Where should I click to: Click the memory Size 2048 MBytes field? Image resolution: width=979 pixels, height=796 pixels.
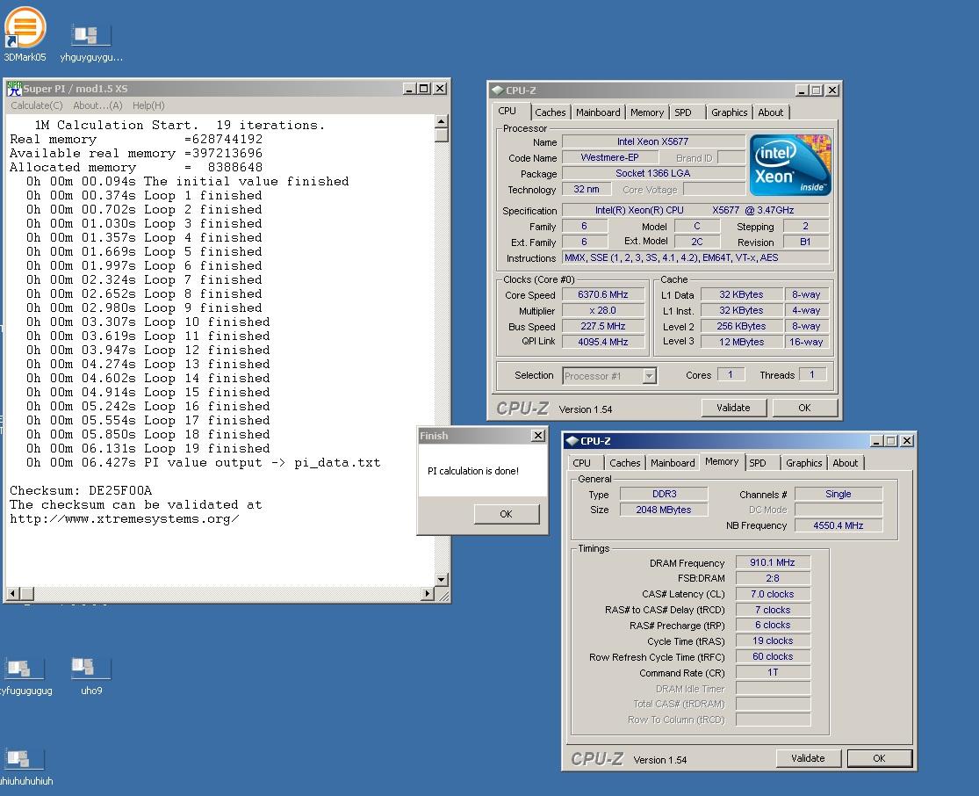tap(664, 510)
